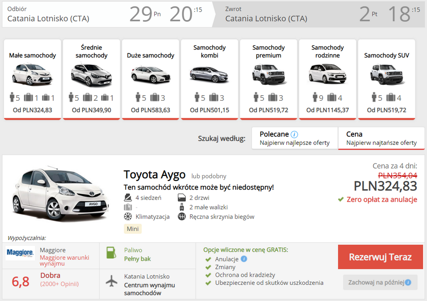This screenshot has width=427, height=301.
Task: Click the checkmark next to Ochrona od kradzieży
Action: click(208, 275)
